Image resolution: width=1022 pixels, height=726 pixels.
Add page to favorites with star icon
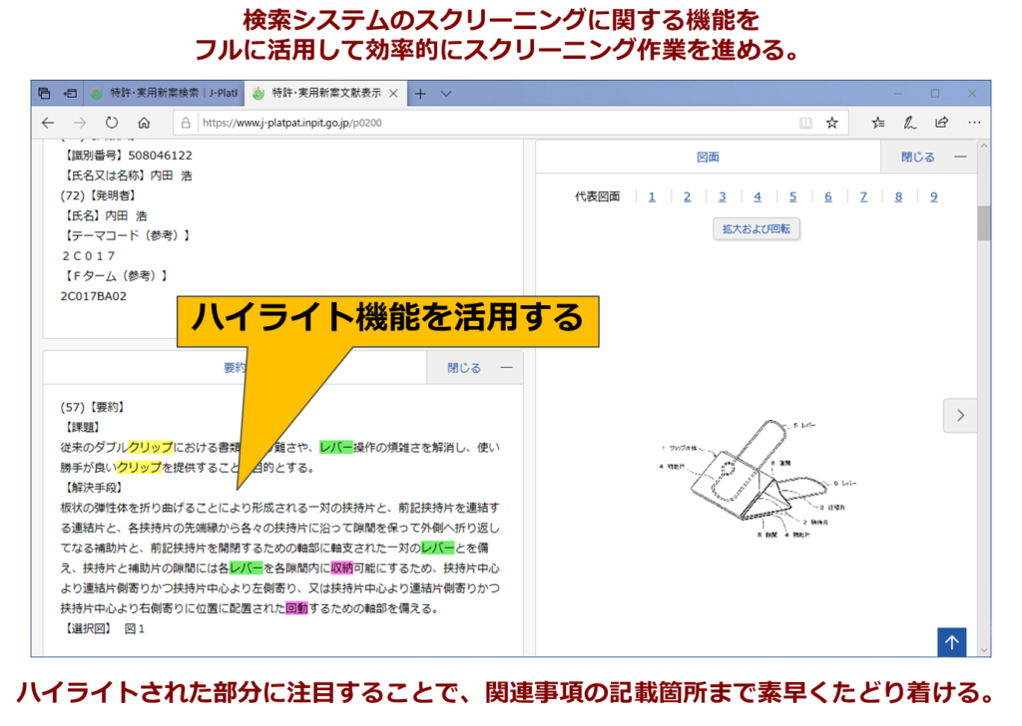[x=831, y=123]
